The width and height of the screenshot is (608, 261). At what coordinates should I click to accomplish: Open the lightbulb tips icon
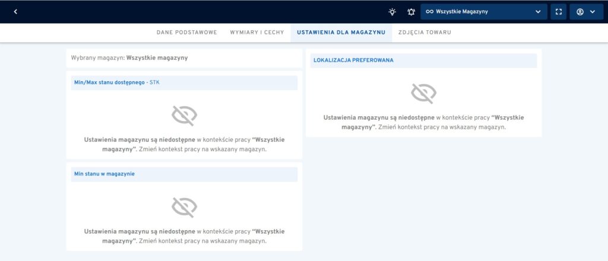pyautogui.click(x=392, y=11)
